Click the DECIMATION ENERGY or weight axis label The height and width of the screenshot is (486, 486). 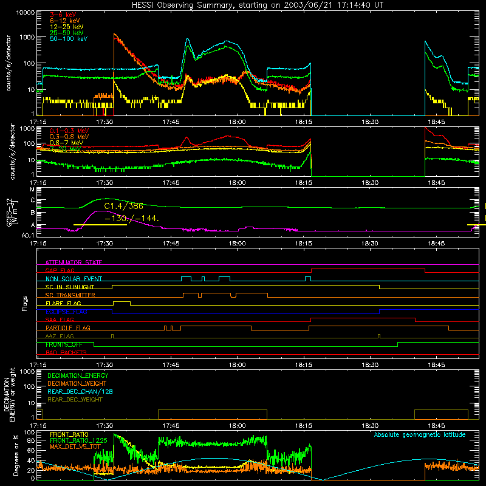point(9,394)
